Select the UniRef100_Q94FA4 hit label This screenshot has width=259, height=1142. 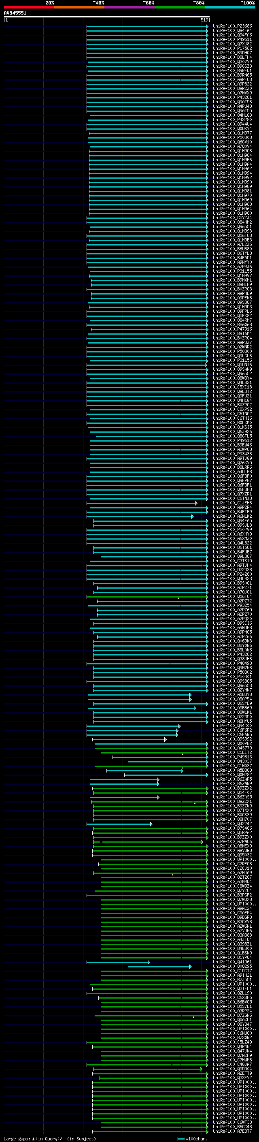(x=232, y=31)
